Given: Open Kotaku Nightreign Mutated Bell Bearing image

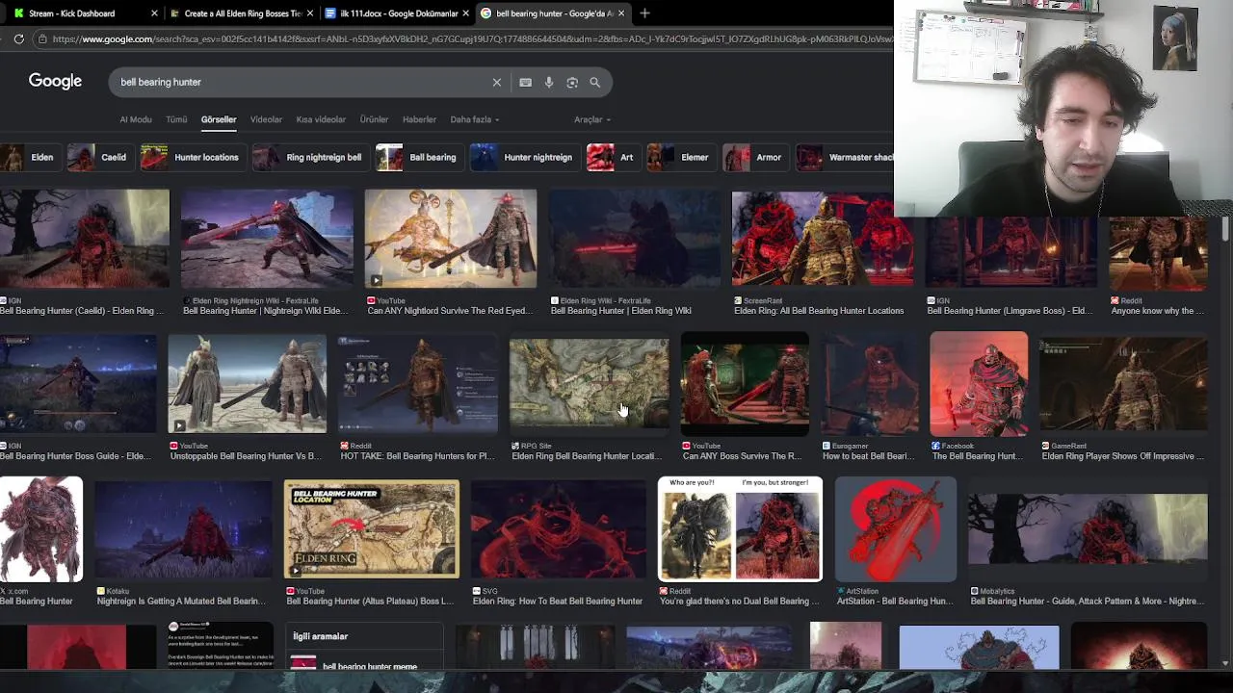Looking at the screenshot, I should pyautogui.click(x=183, y=529).
